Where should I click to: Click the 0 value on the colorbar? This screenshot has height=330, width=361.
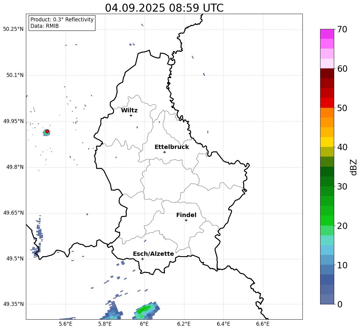coord(340,304)
